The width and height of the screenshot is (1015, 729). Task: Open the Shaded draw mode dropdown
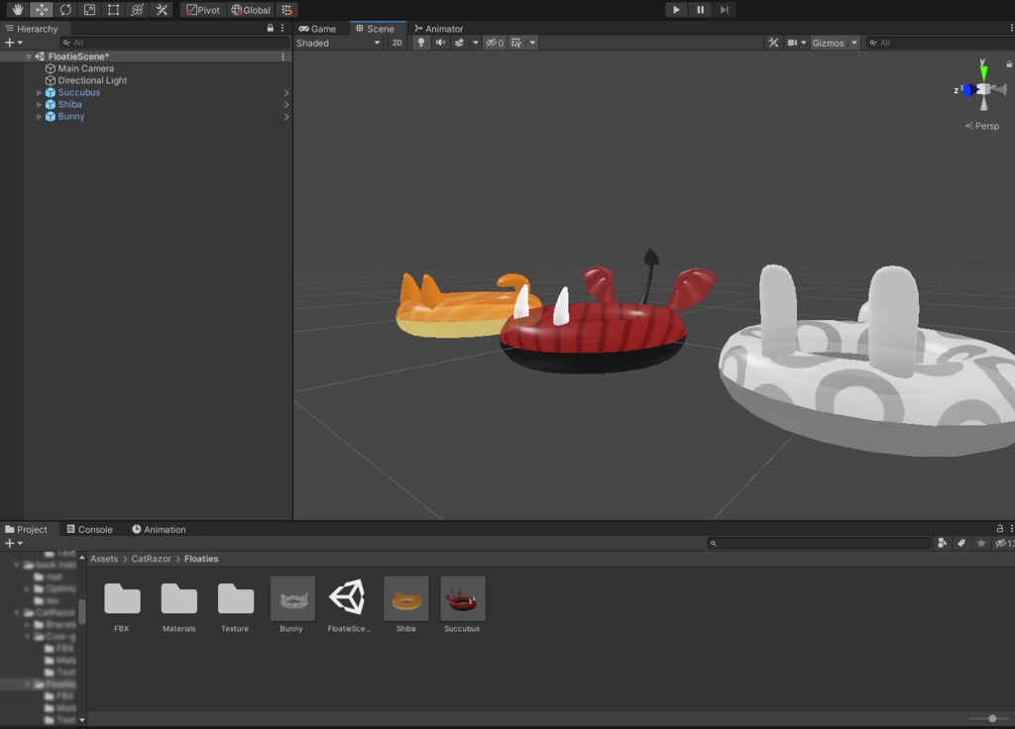(338, 43)
